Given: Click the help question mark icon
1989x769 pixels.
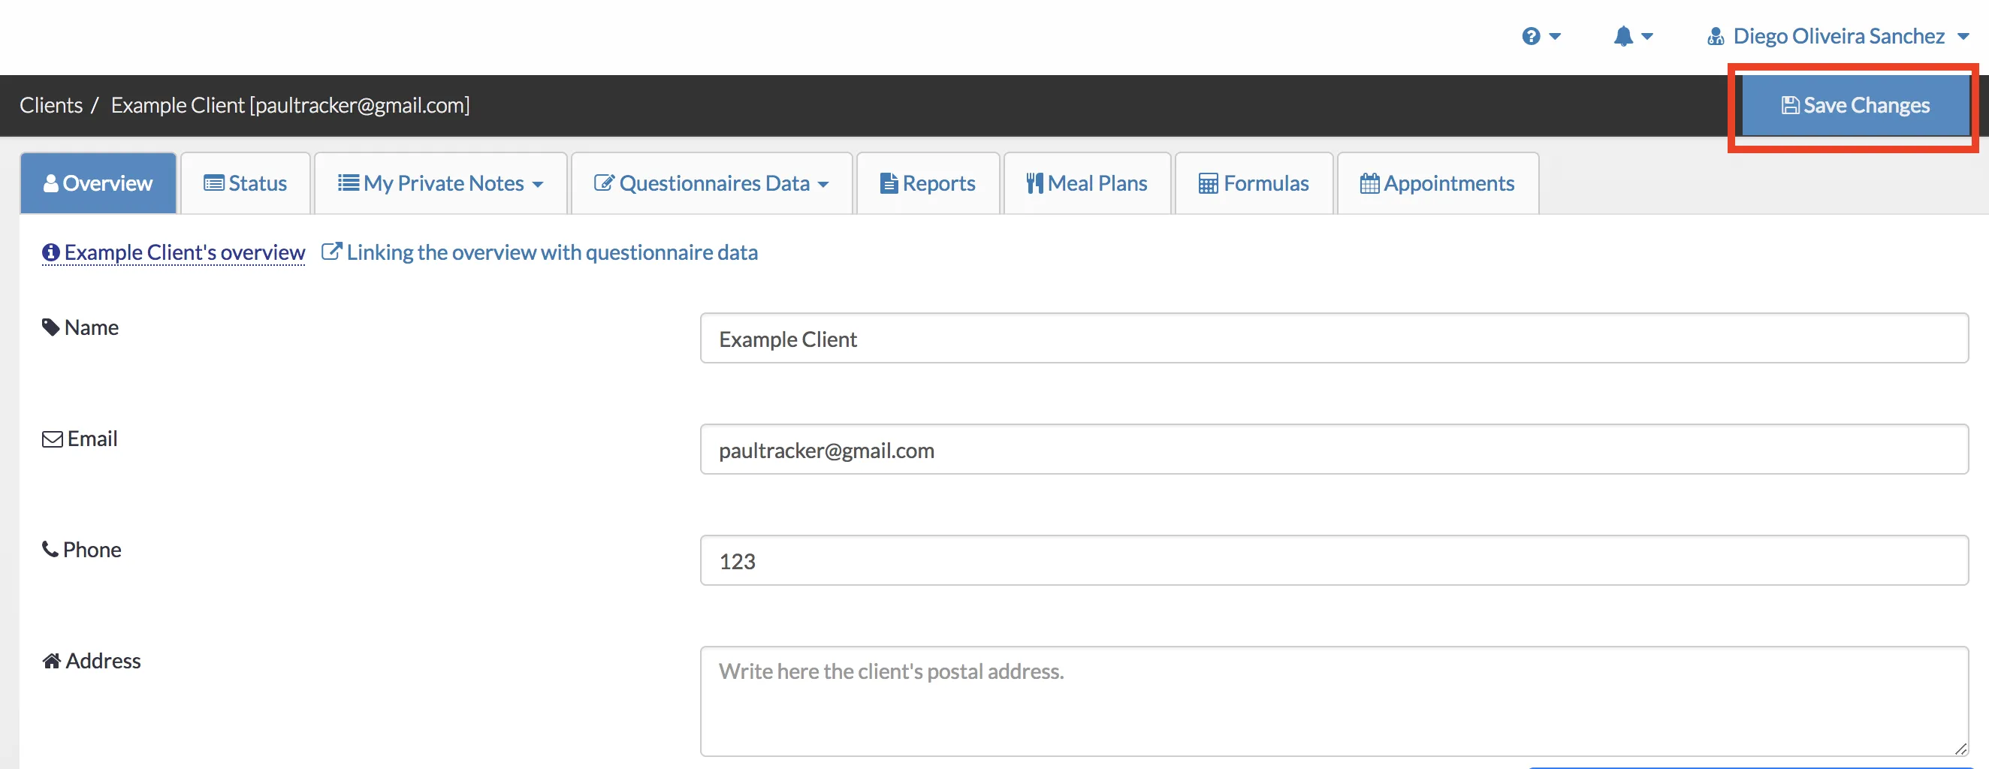Looking at the screenshot, I should click(x=1530, y=36).
